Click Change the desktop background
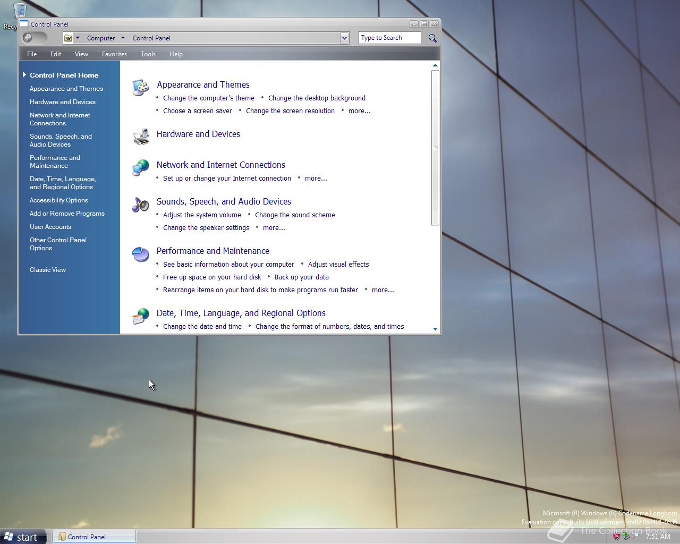Image resolution: width=680 pixels, height=544 pixels. tap(317, 98)
